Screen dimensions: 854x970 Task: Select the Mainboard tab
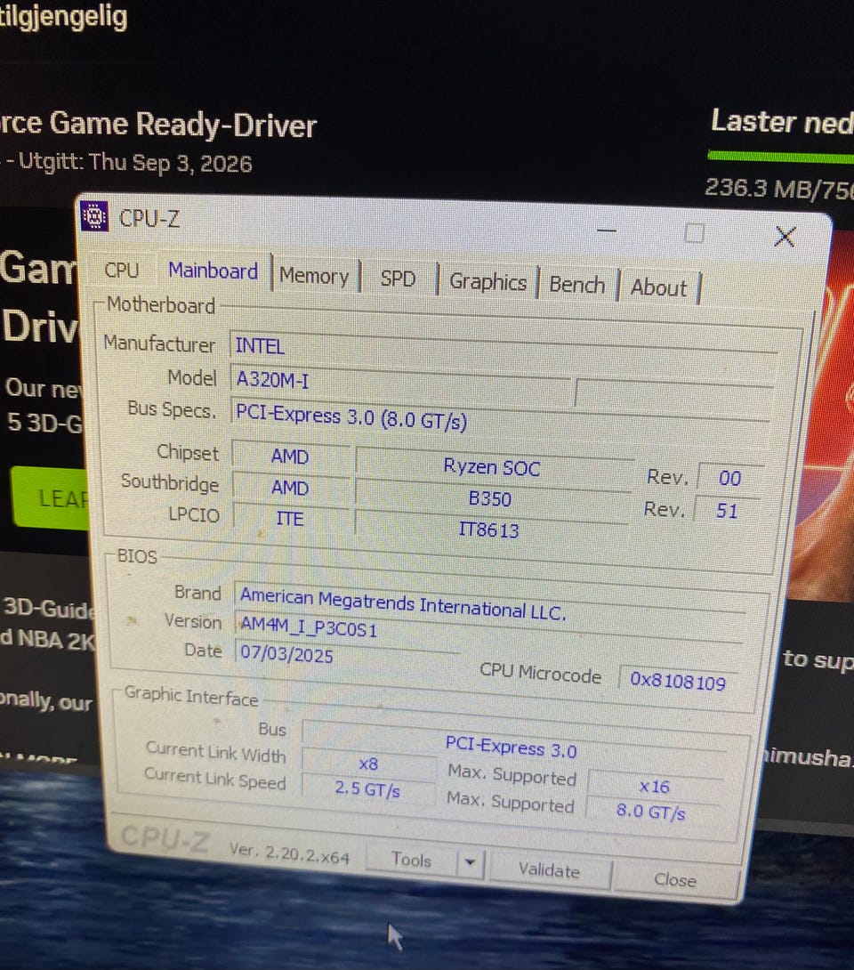coord(213,271)
